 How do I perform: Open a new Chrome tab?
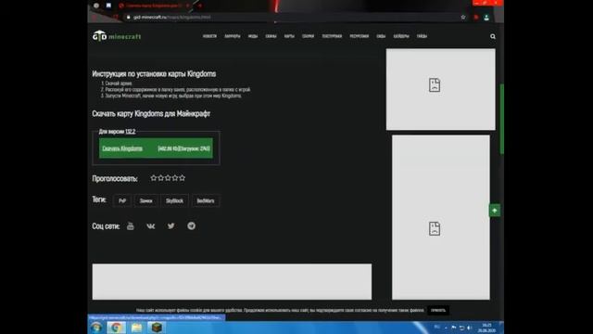point(199,6)
